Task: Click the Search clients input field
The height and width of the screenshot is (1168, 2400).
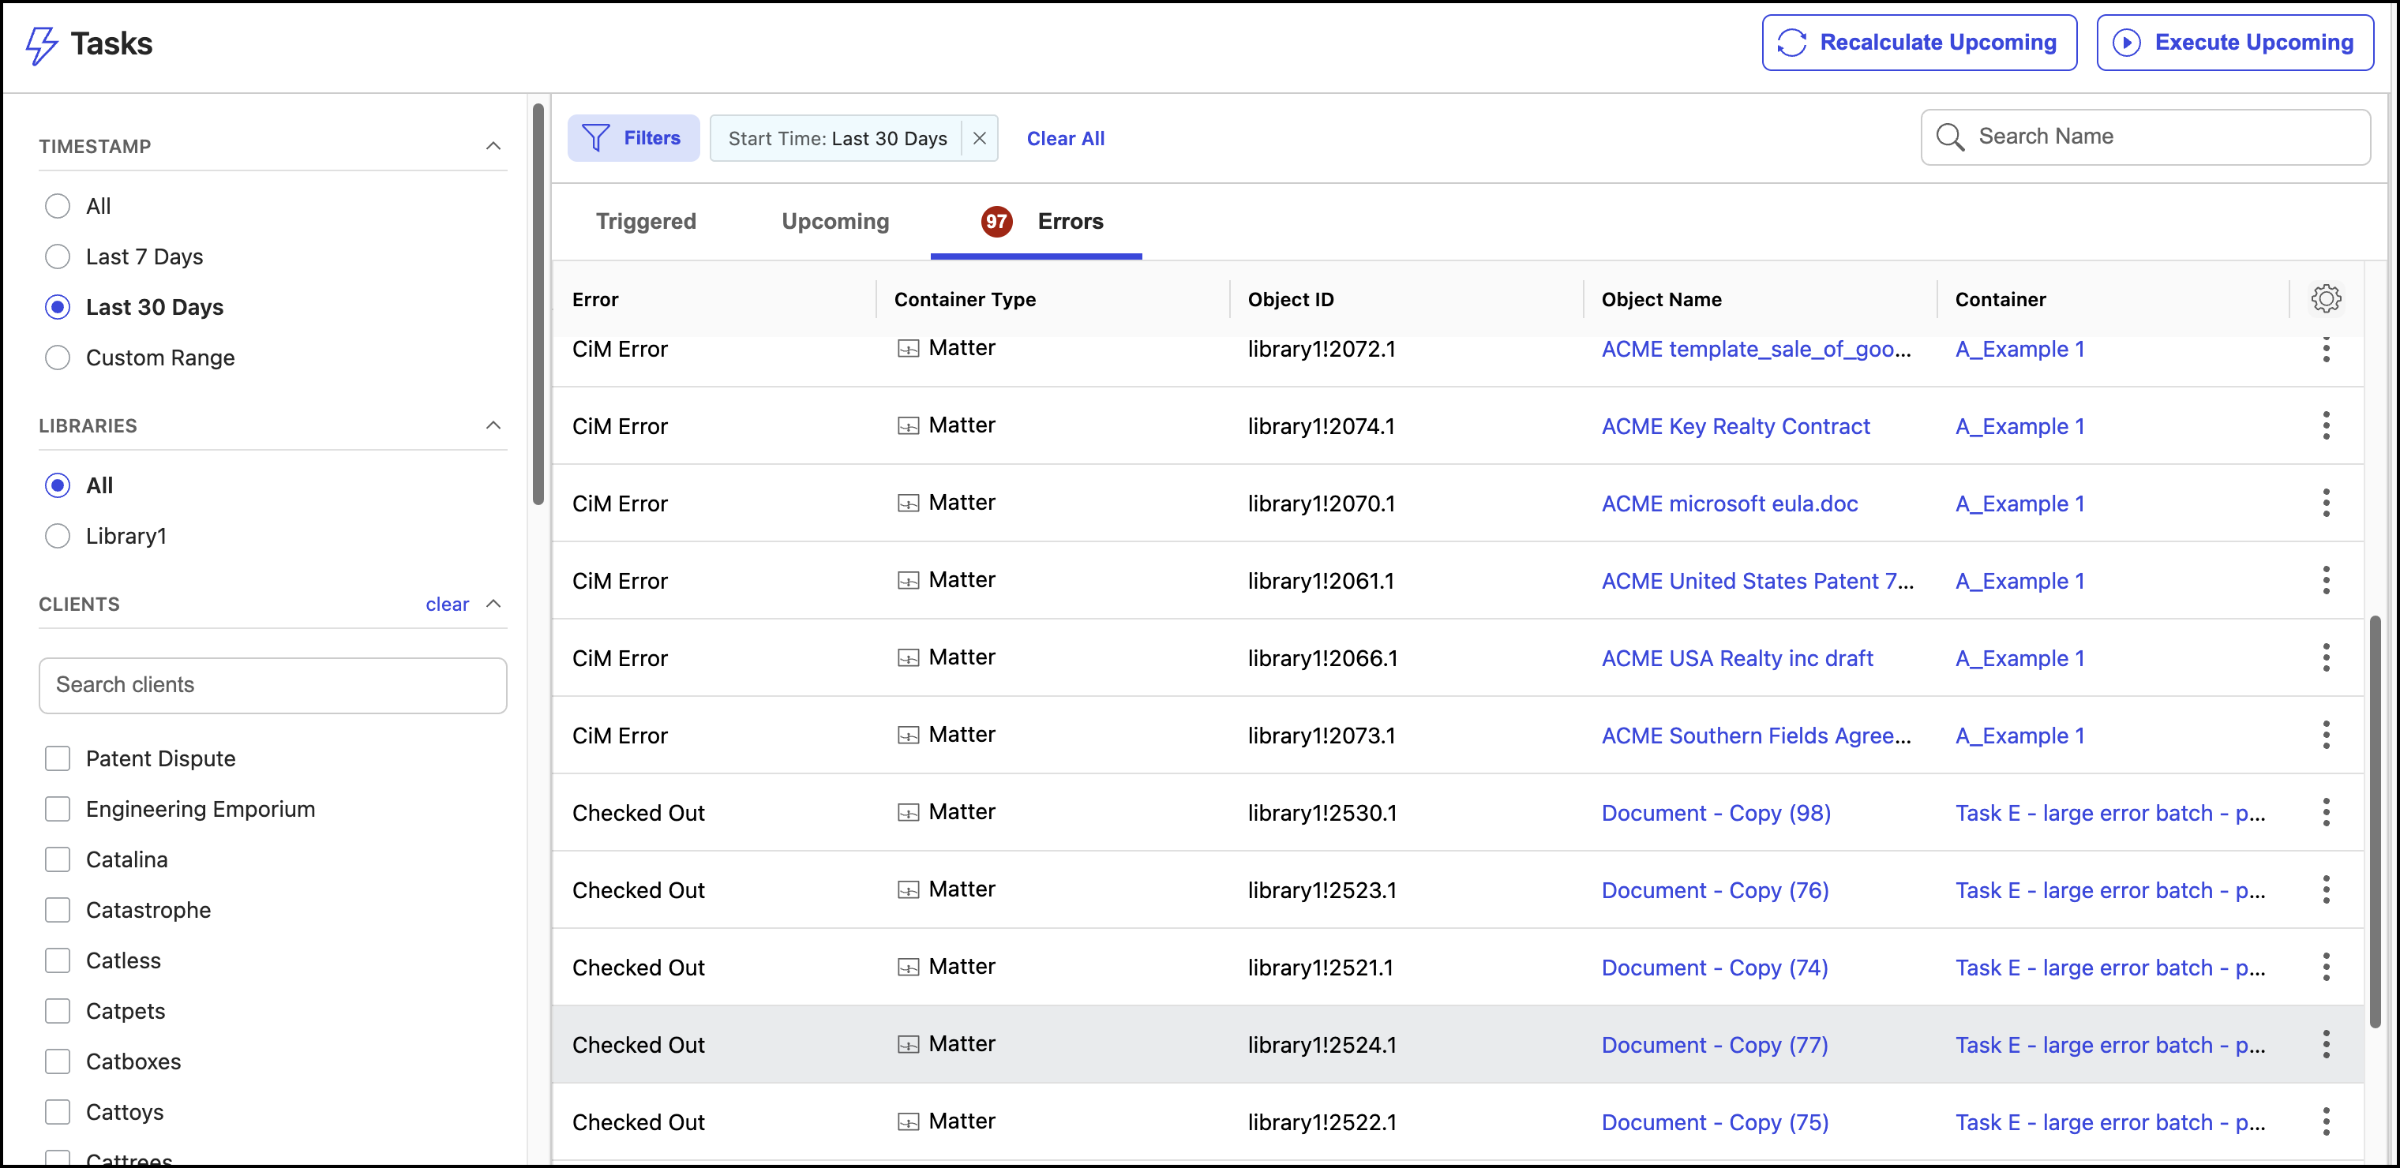Action: (272, 684)
